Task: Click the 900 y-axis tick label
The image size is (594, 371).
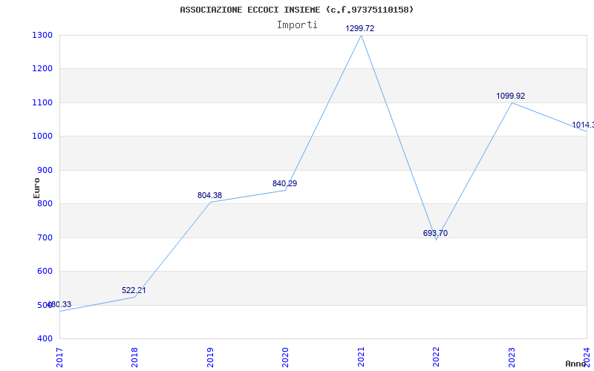Action: coord(45,171)
